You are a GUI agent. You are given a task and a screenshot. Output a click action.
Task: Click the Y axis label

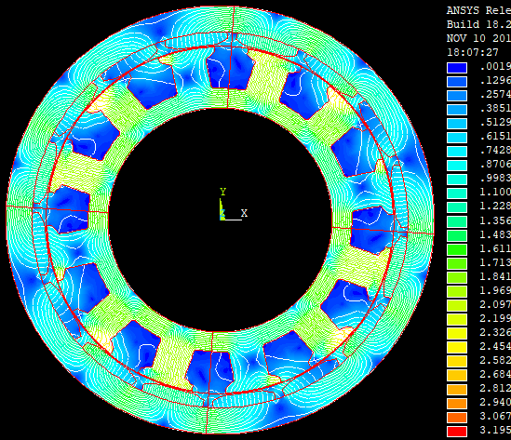pyautogui.click(x=222, y=192)
